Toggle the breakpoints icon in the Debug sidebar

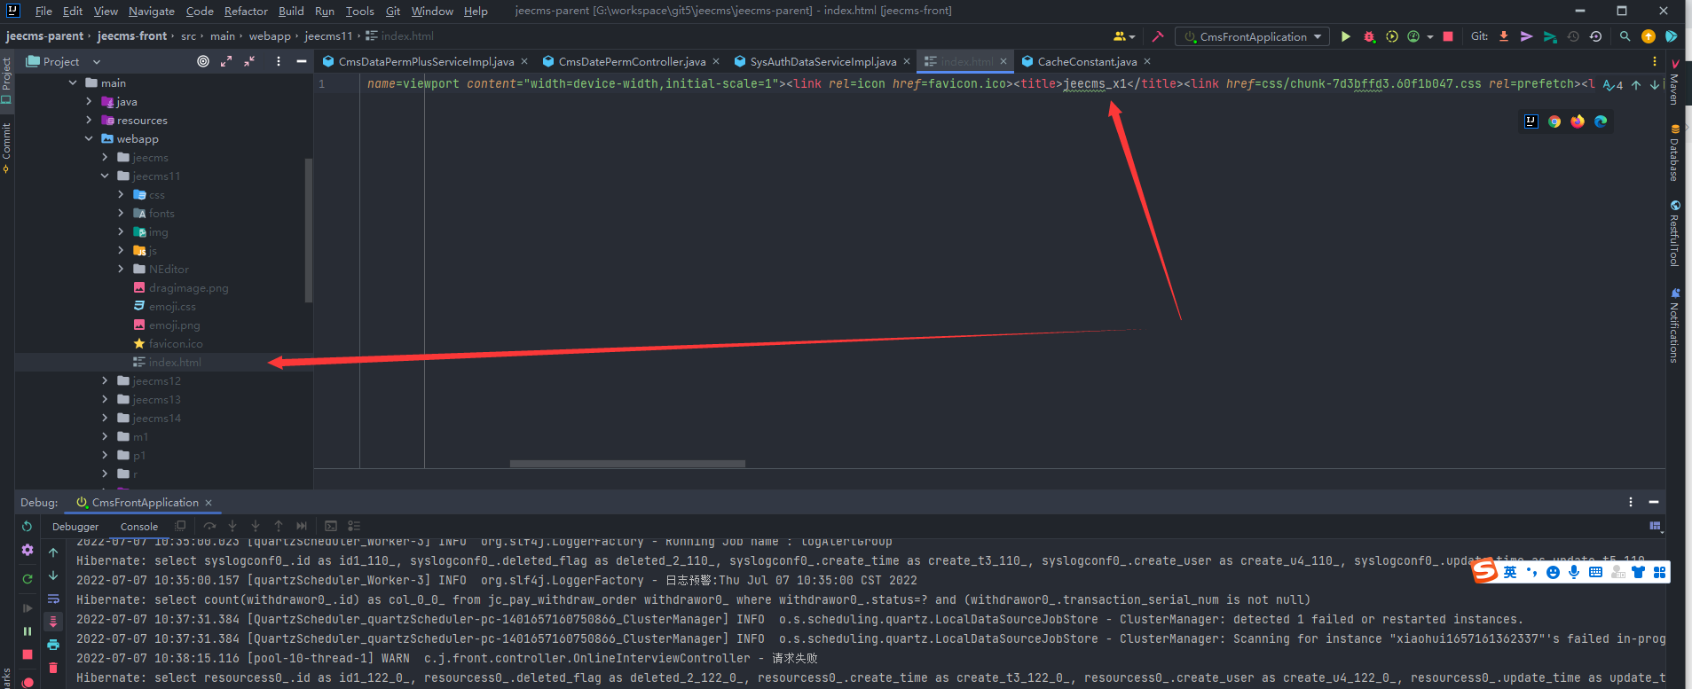(x=28, y=683)
